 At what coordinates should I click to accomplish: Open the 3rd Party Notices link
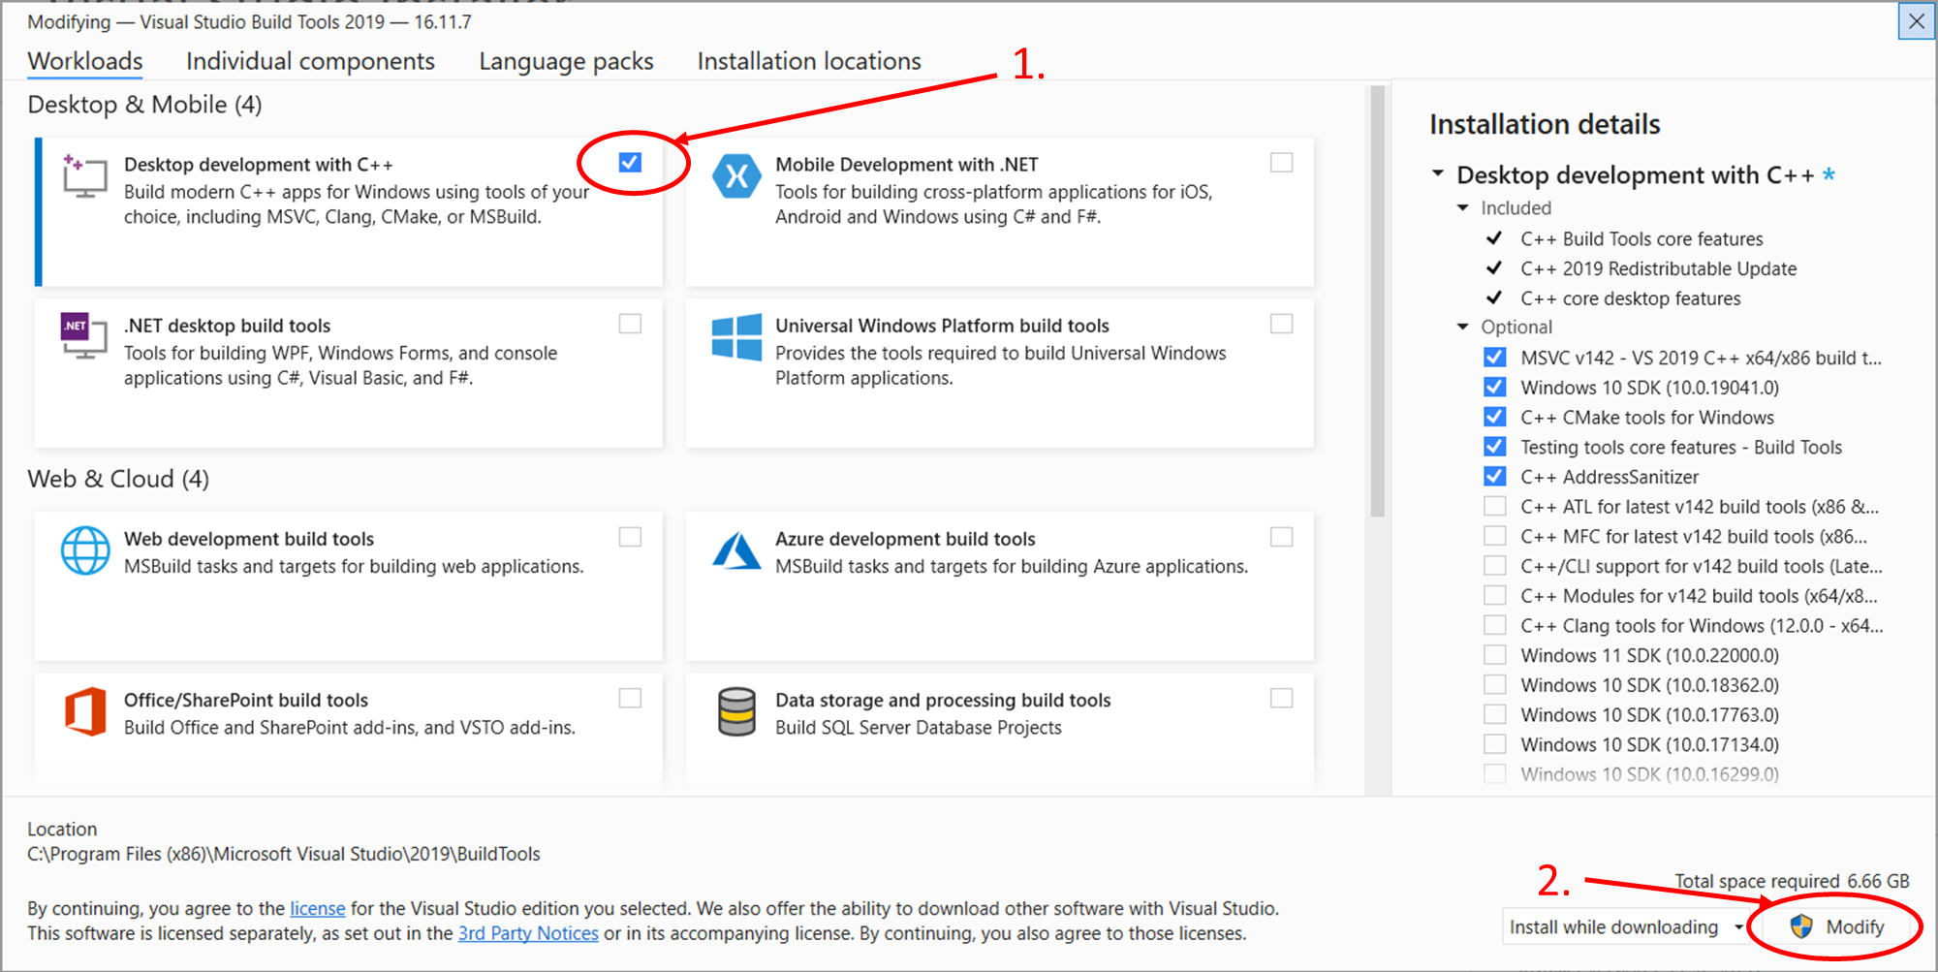tap(528, 933)
